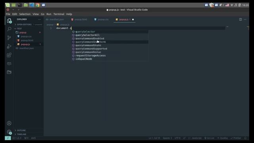
Task: Click the Chrome icon in taskbar
Action: 38,5
